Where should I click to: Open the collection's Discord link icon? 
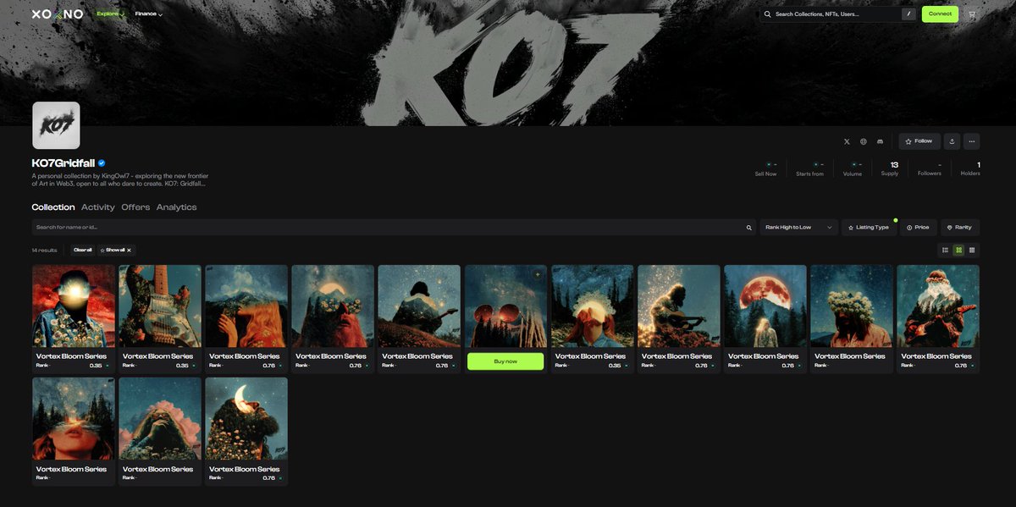(880, 141)
